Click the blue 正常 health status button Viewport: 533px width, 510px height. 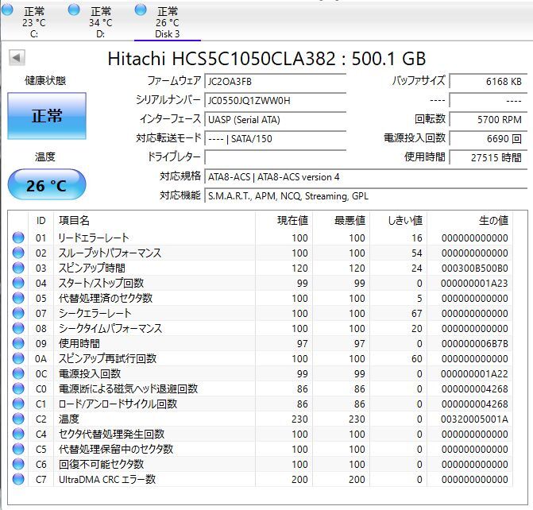[47, 116]
